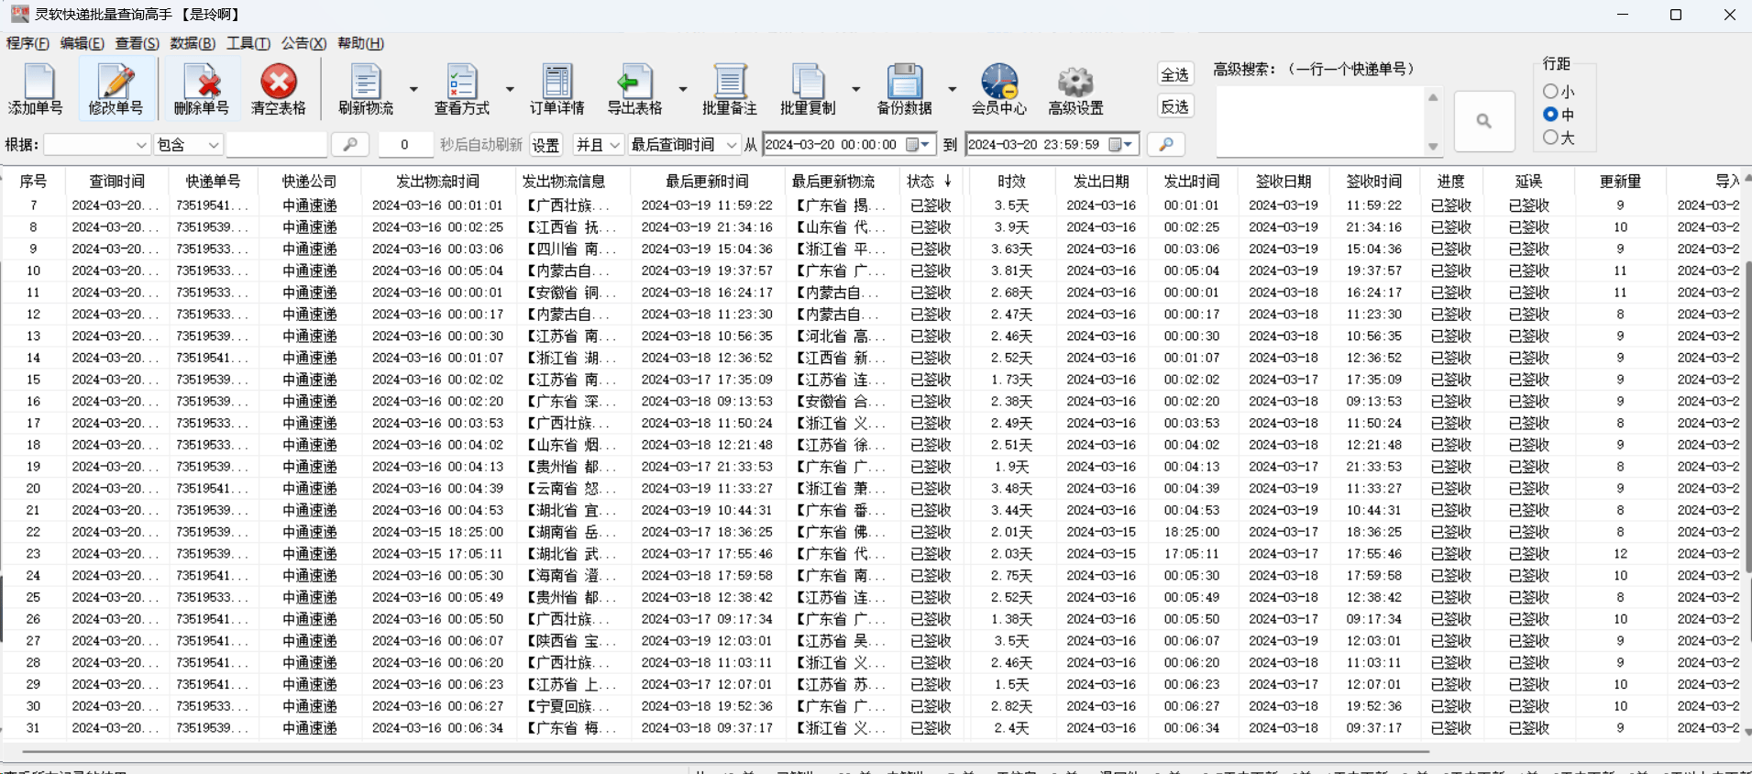Select table row with 序号 7
1752x774 pixels.
871,205
